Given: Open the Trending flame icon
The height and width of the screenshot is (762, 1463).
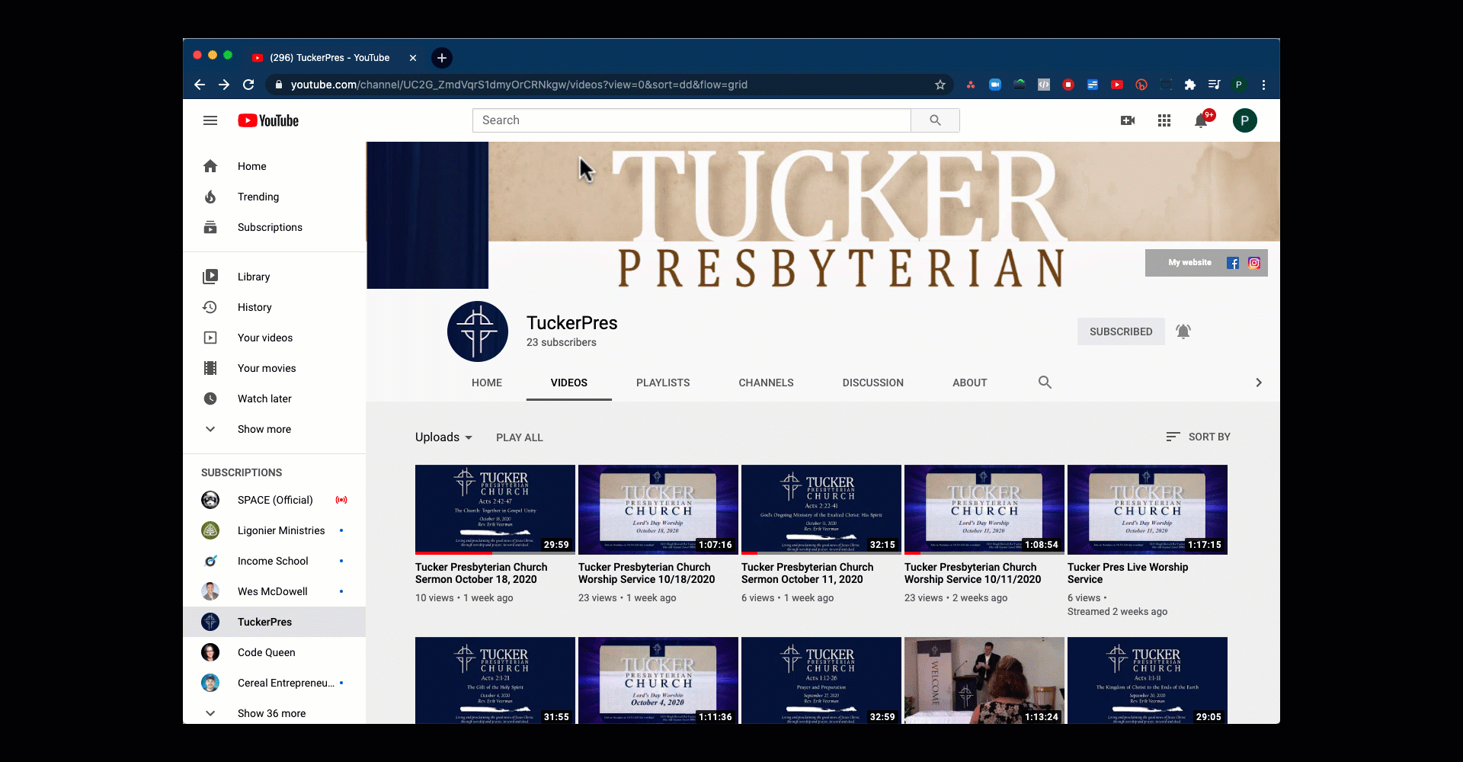Looking at the screenshot, I should tap(210, 197).
